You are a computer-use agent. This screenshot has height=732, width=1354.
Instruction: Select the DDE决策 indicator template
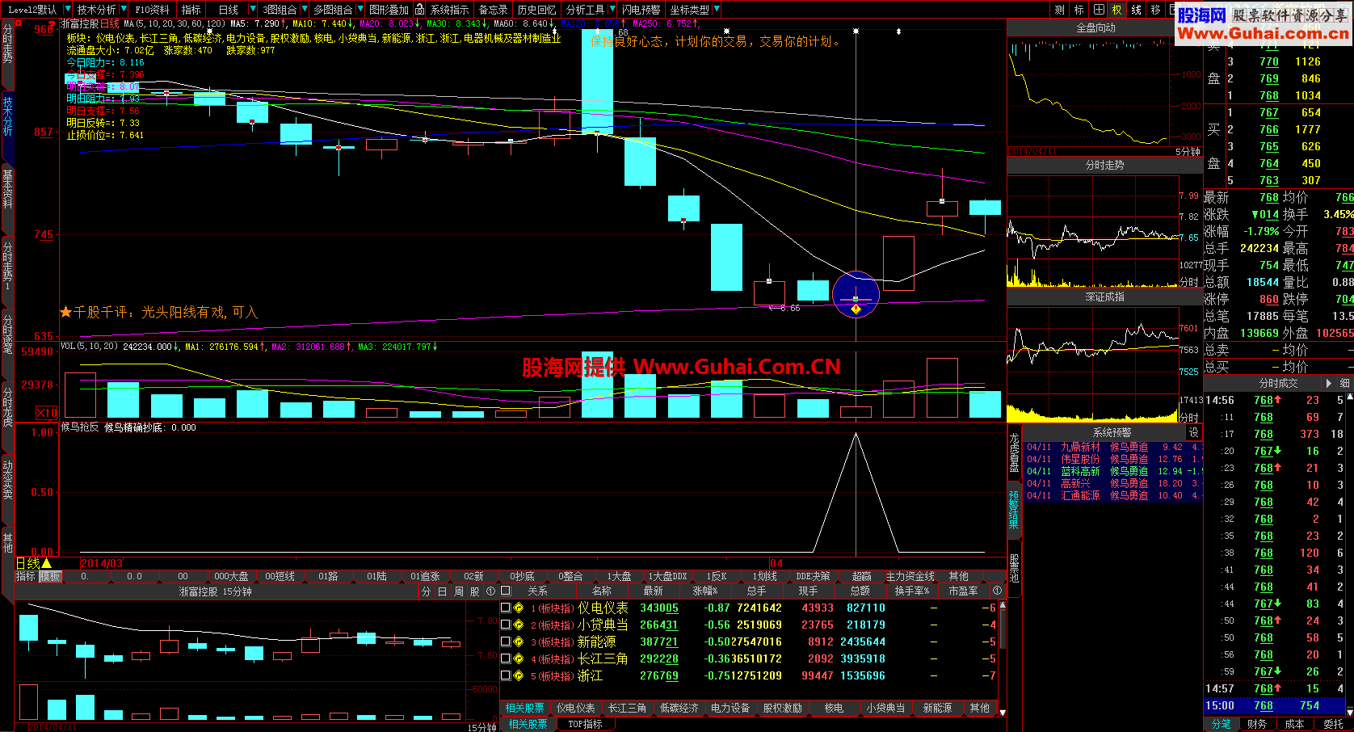(x=813, y=576)
